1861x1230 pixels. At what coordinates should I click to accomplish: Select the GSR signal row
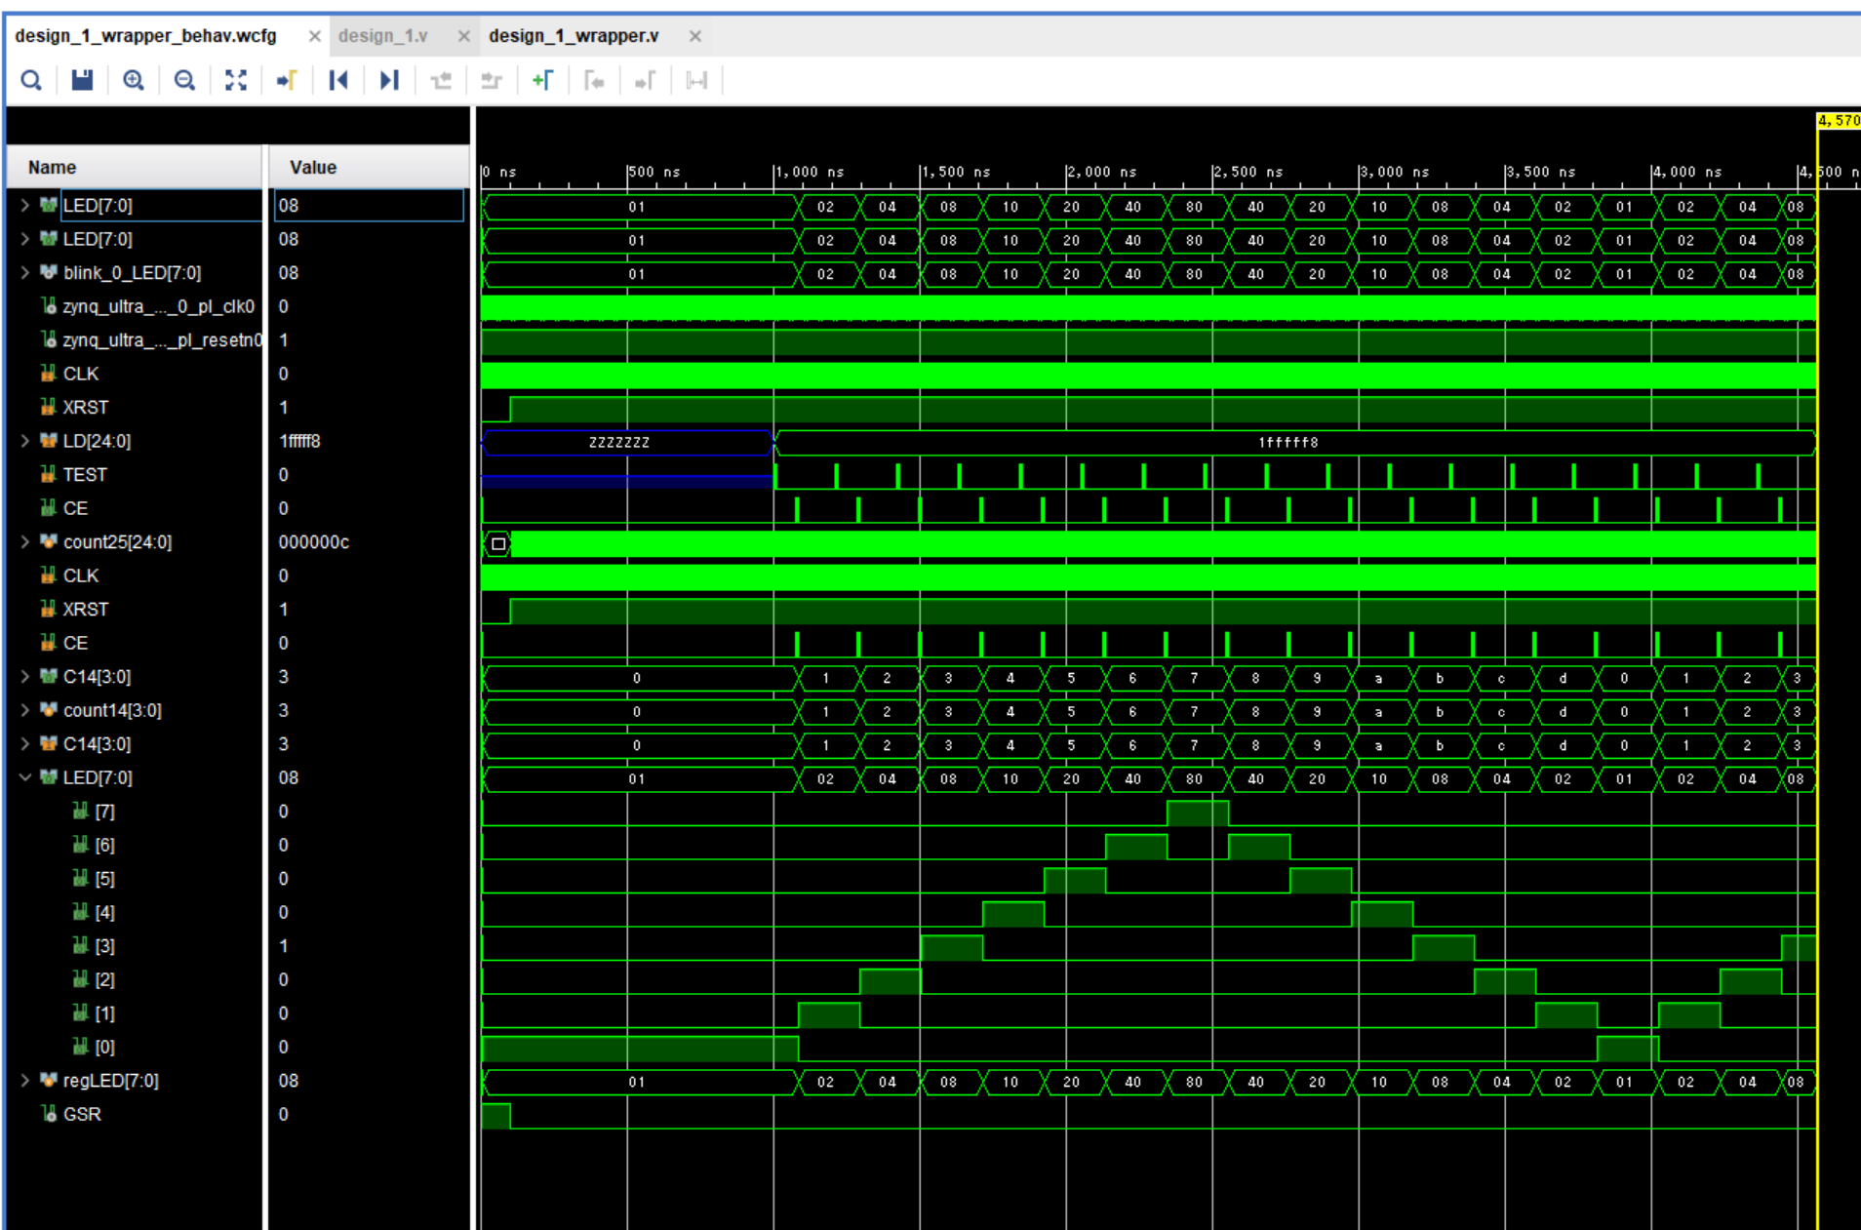tap(82, 1114)
